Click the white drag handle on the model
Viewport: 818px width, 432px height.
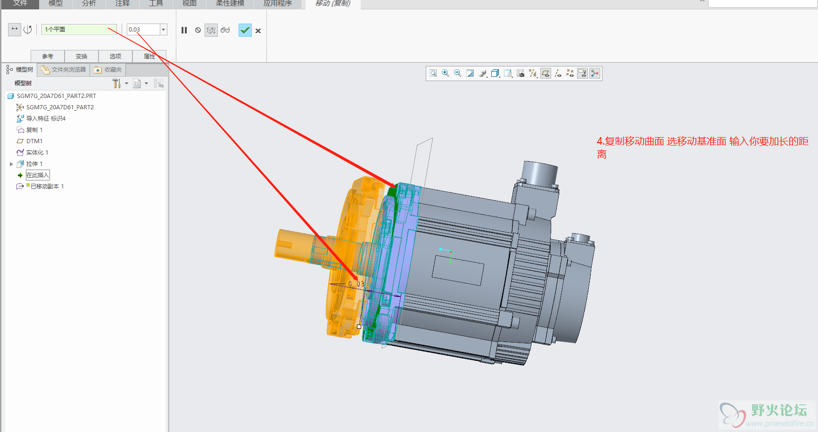[x=359, y=326]
